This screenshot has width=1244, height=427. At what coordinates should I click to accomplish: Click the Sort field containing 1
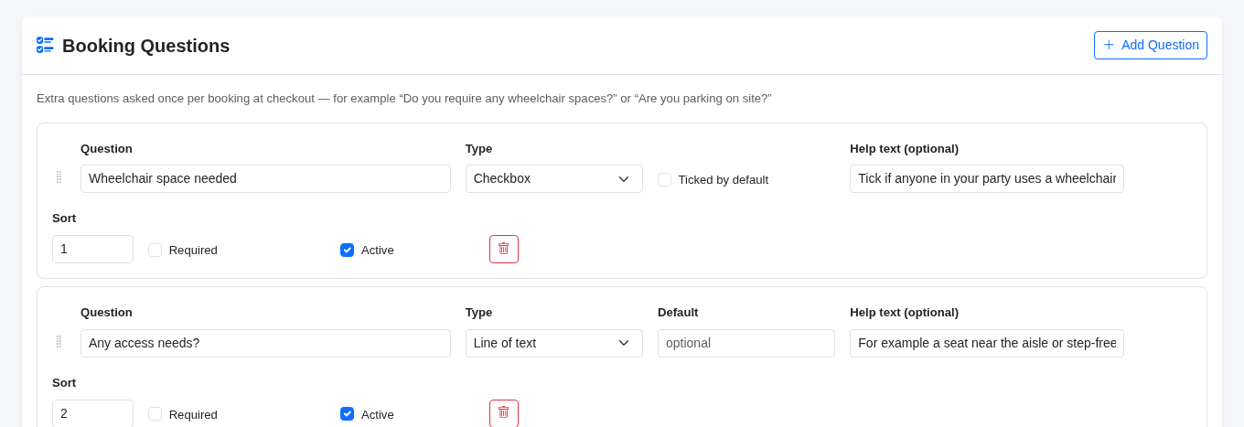[92, 249]
